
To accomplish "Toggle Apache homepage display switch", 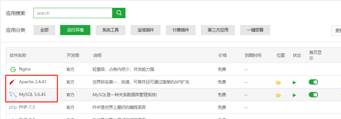I will [x=313, y=82].
